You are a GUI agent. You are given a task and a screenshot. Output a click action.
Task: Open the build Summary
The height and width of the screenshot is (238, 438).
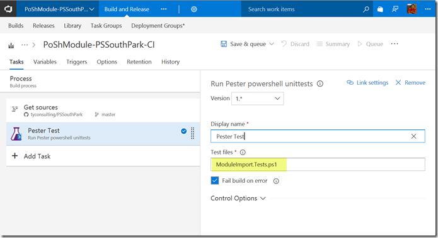(x=333, y=44)
